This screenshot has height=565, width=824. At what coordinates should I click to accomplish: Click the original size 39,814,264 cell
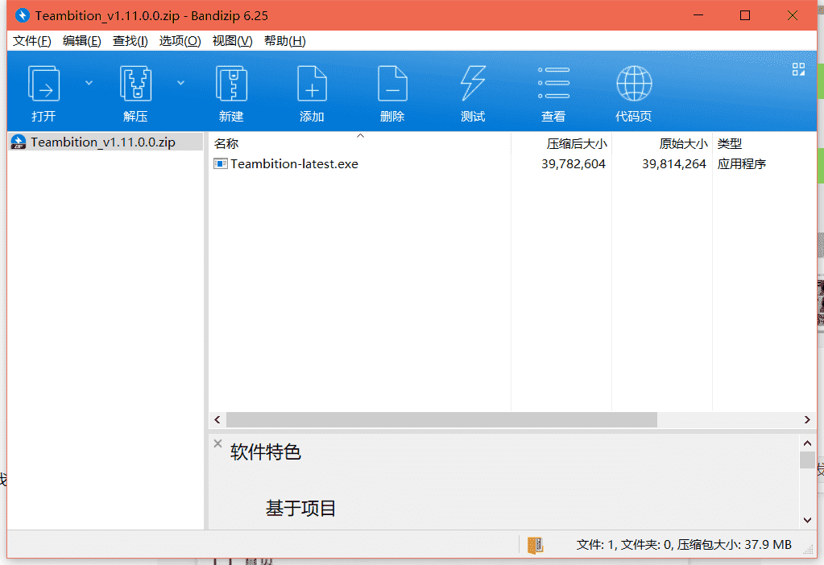pos(673,164)
